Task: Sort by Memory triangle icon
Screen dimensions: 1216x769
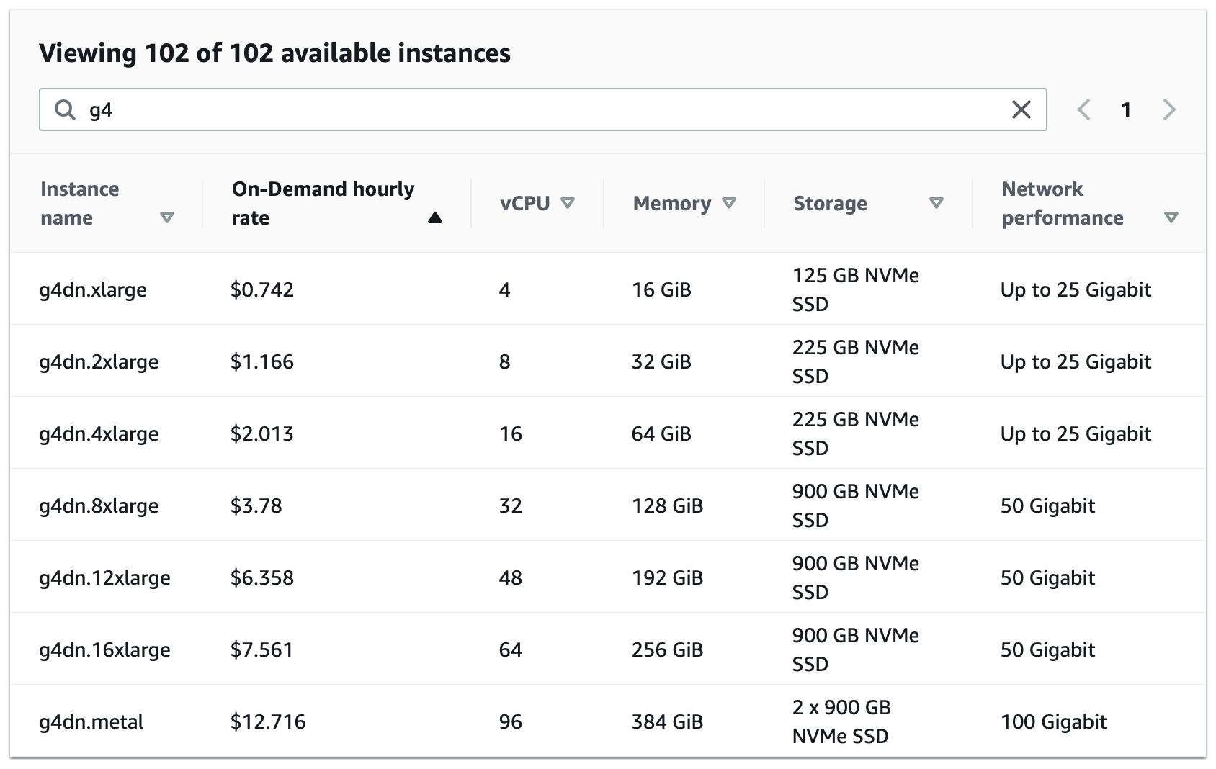Action: point(729,203)
